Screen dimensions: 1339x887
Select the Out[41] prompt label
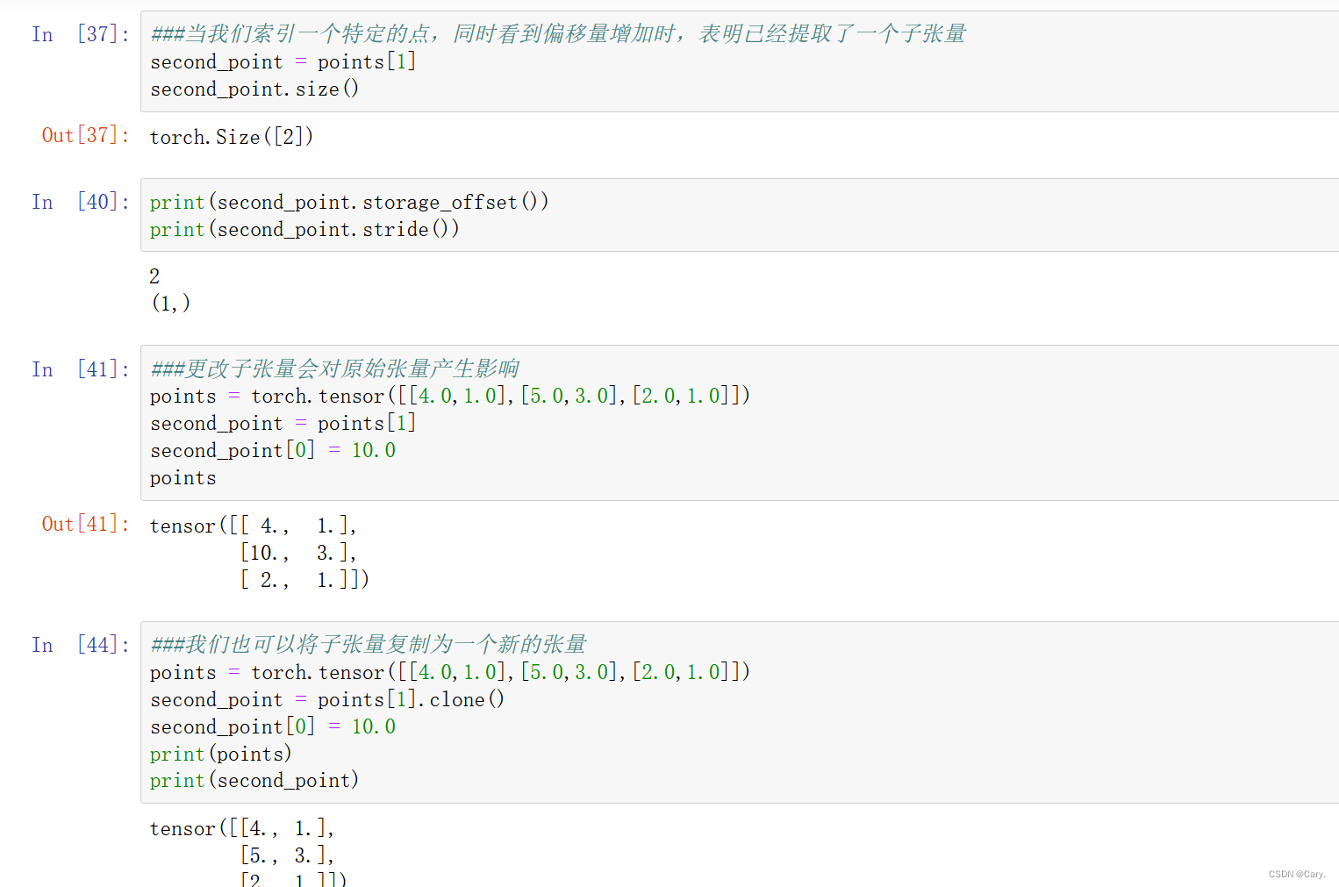coord(84,524)
